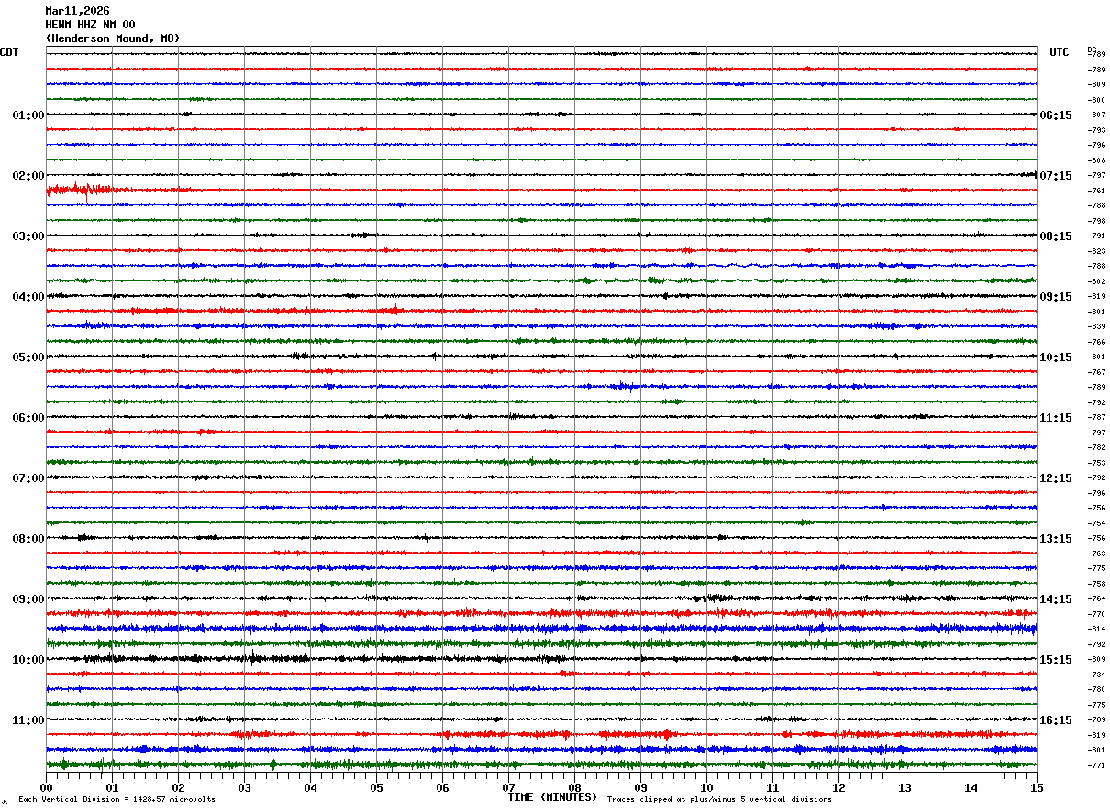Click minute 05 on the bottom time axis
The height and width of the screenshot is (812, 1110).
click(376, 787)
